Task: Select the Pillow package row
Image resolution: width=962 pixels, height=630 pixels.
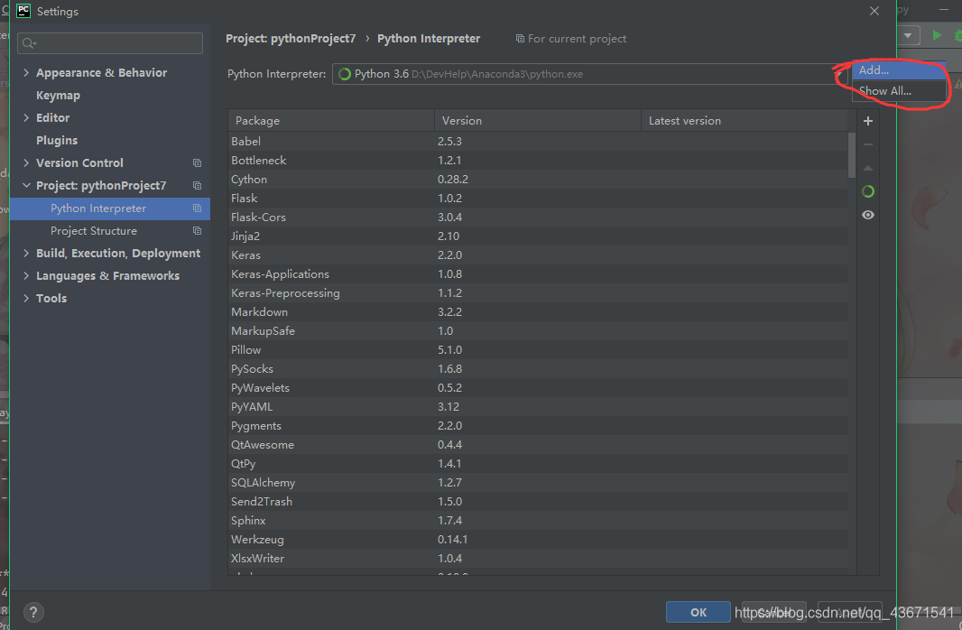Action: [x=538, y=349]
